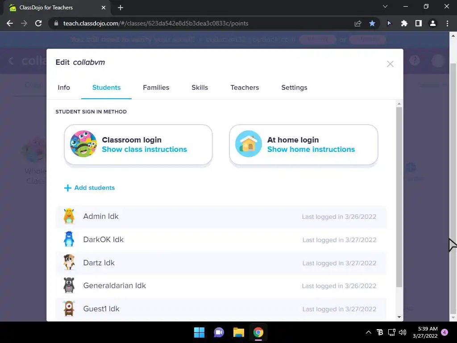Toggle the Chrome side panel icon
The image size is (457, 343).
pyautogui.click(x=419, y=23)
